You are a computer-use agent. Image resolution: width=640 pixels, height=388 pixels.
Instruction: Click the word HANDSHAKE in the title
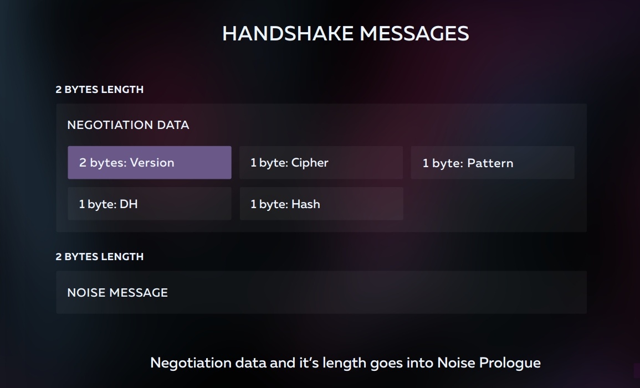[x=288, y=33]
